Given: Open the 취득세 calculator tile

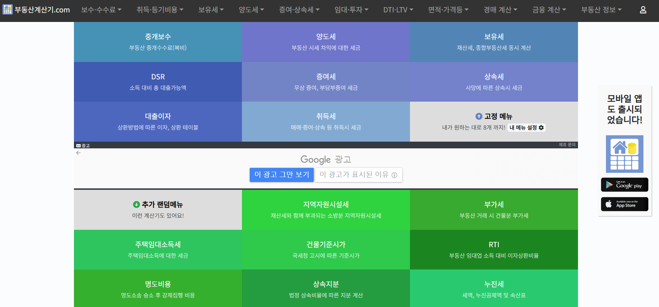Looking at the screenshot, I should coord(326,121).
